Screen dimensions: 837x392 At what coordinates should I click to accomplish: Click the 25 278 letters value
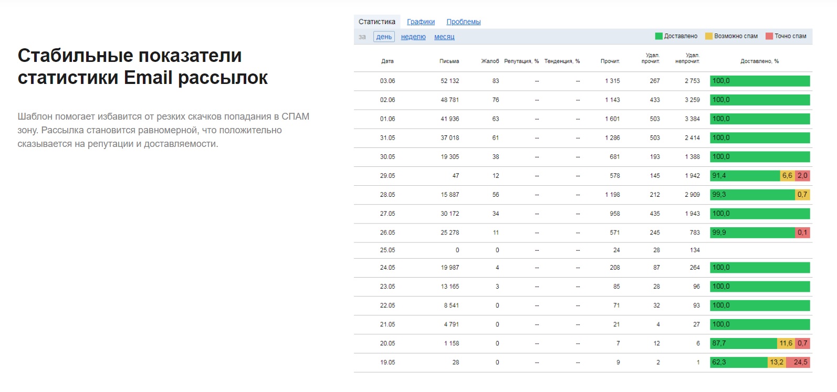[x=450, y=232]
